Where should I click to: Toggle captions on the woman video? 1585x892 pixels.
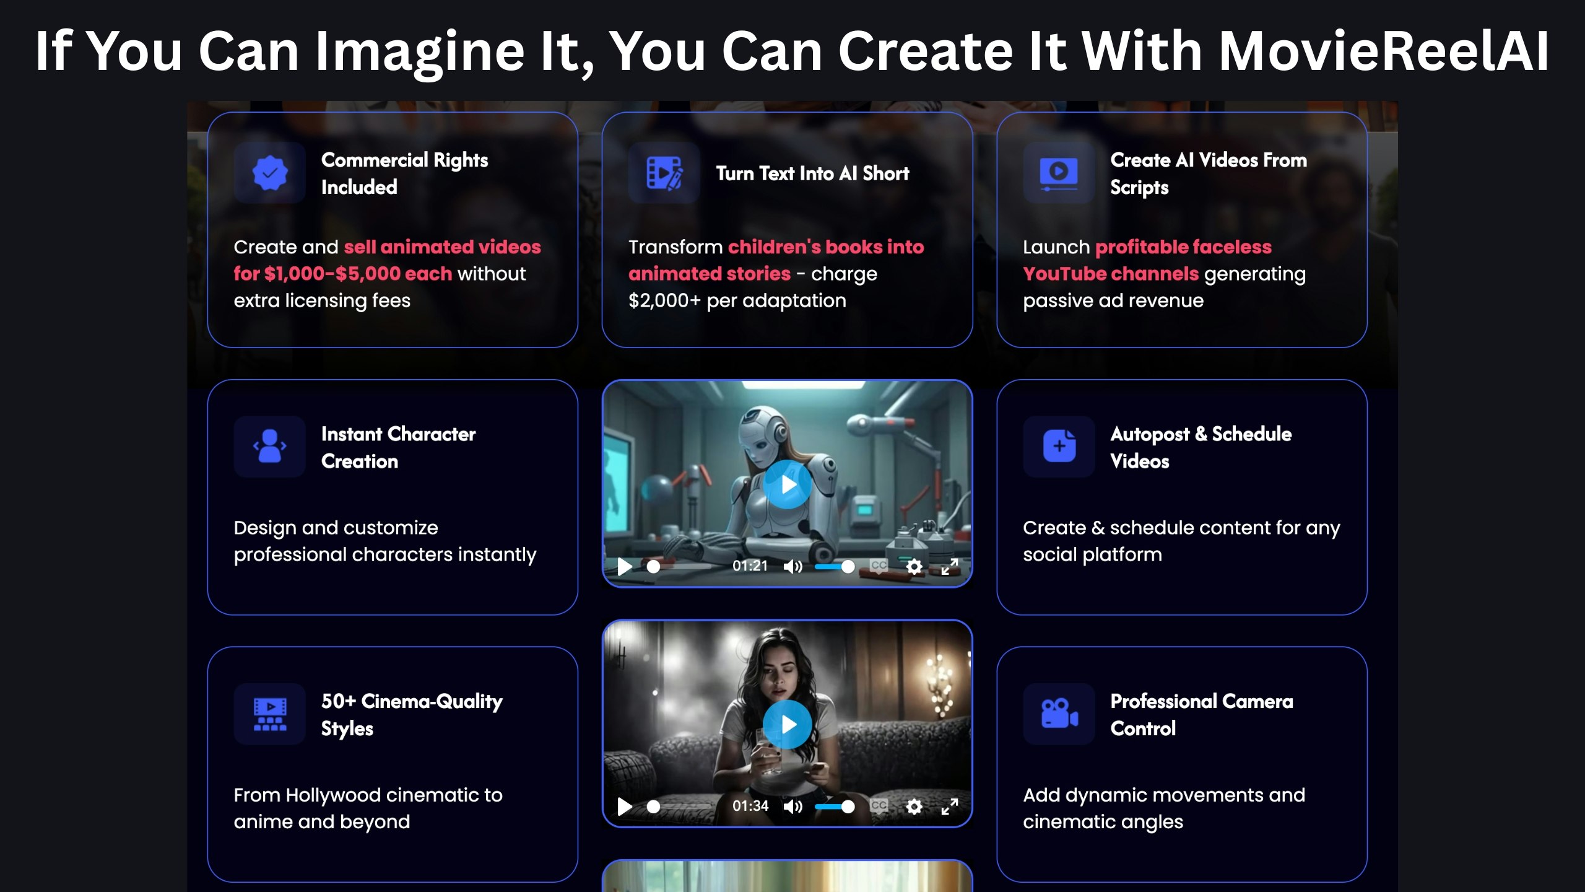(x=879, y=806)
